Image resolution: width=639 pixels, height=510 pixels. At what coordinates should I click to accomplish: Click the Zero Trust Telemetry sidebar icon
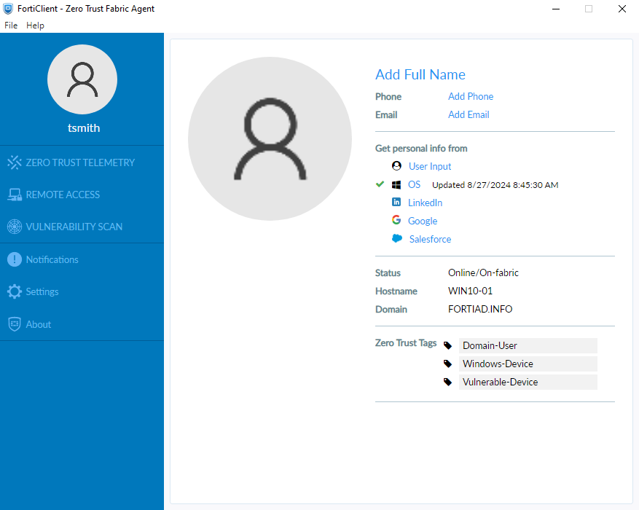click(15, 162)
